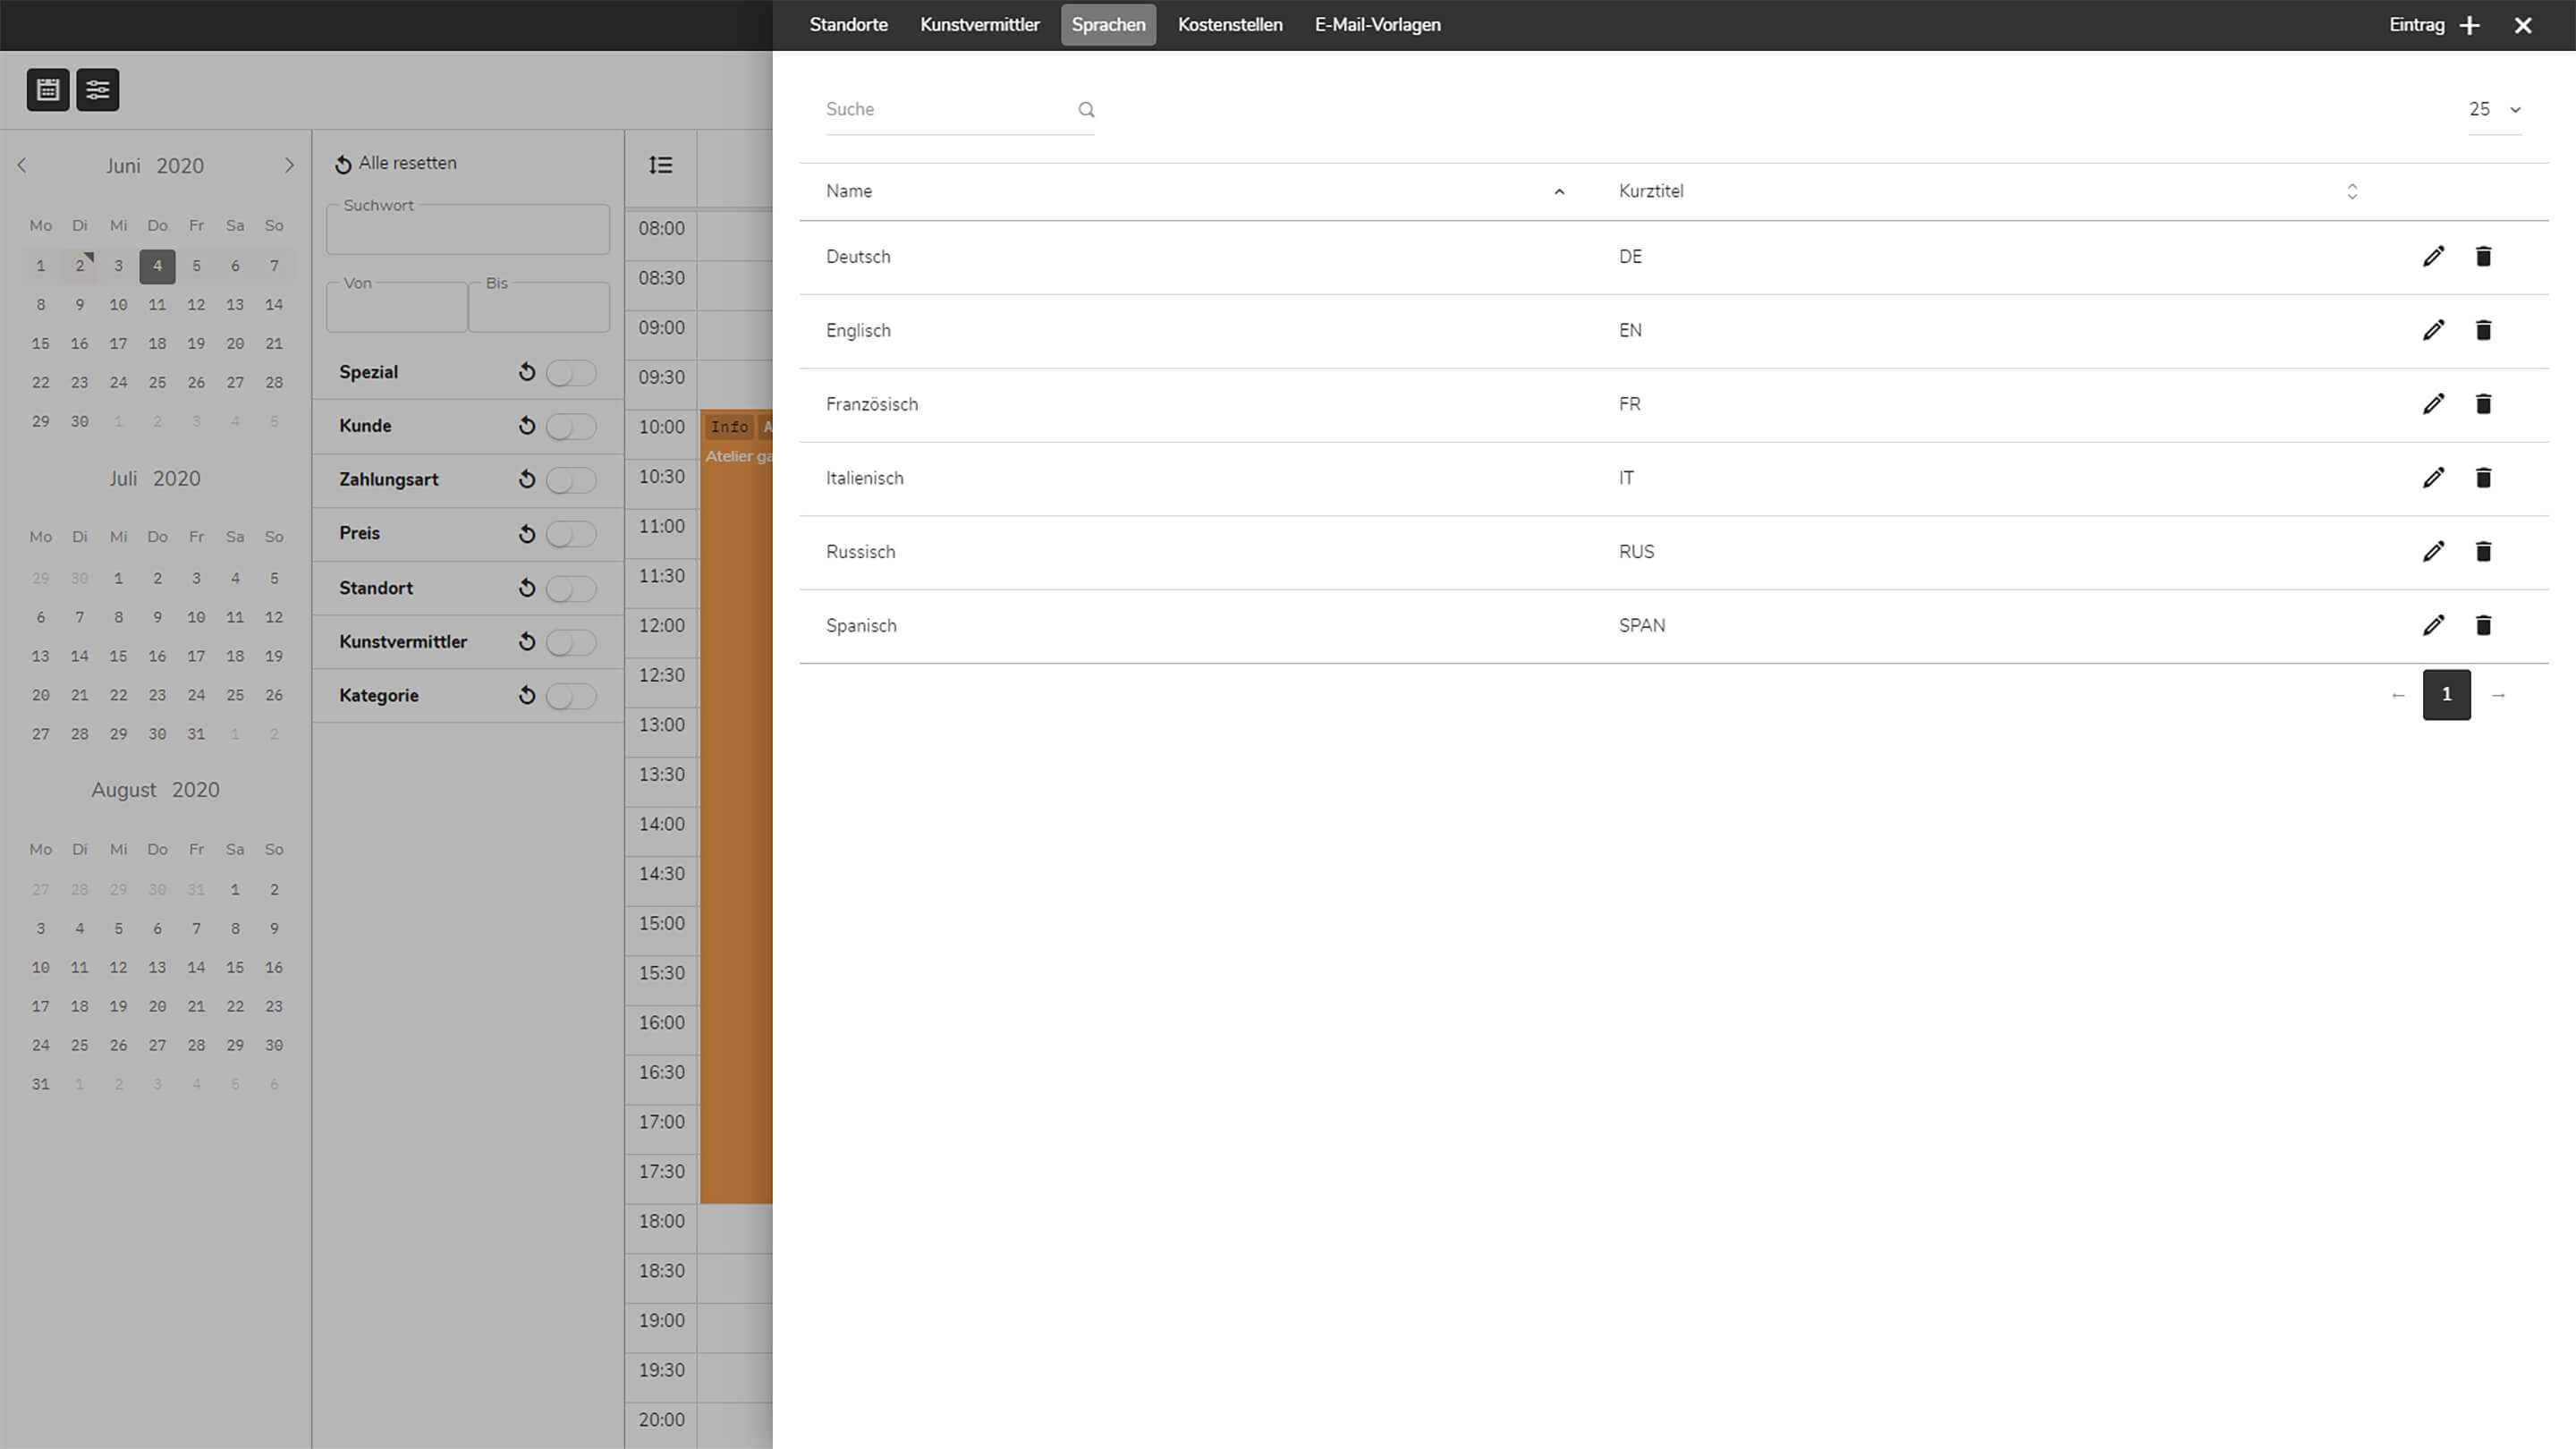Viewport: 2576px width, 1449px height.
Task: Click the previous page arrow
Action: pos(2398,696)
